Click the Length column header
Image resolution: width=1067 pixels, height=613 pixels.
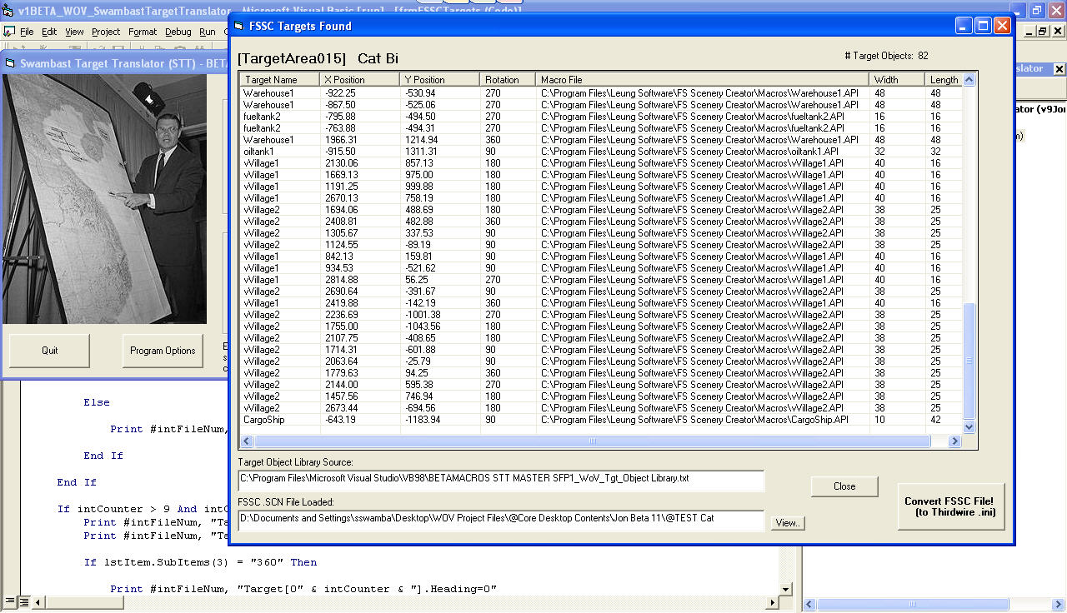tap(944, 80)
